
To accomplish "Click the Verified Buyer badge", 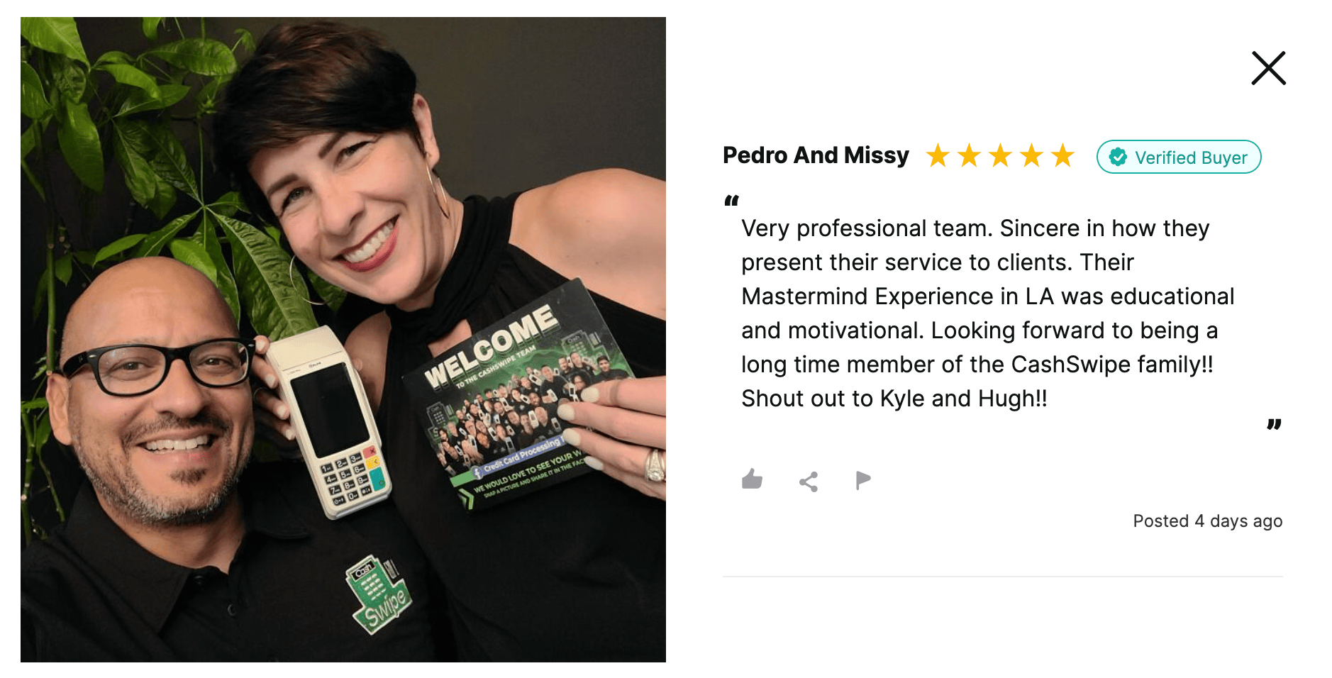I will [1179, 157].
